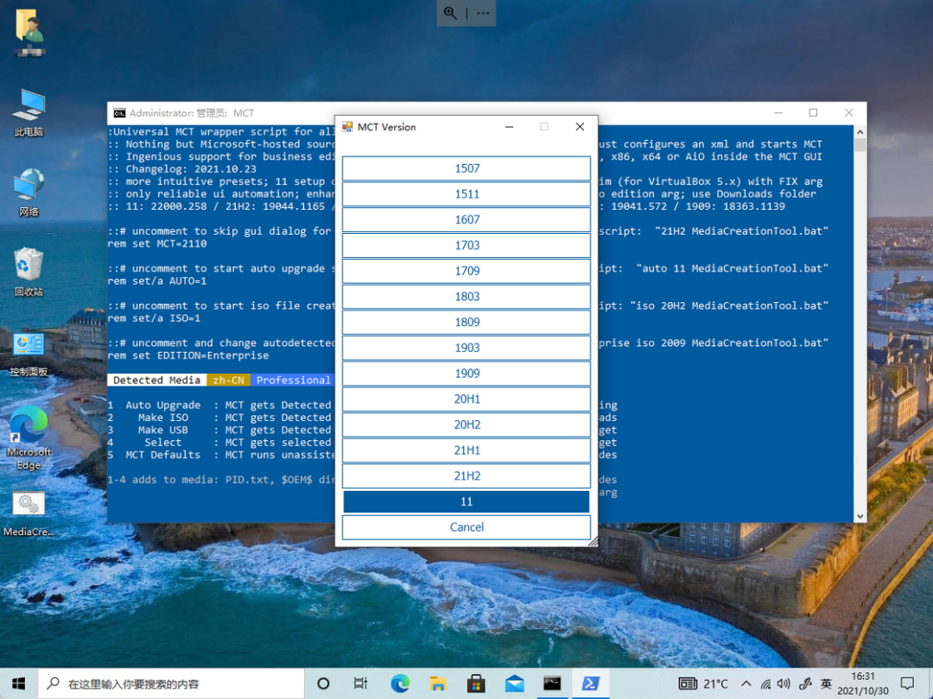
Task: Open Microsoft Edge from the taskbar
Action: [400, 683]
